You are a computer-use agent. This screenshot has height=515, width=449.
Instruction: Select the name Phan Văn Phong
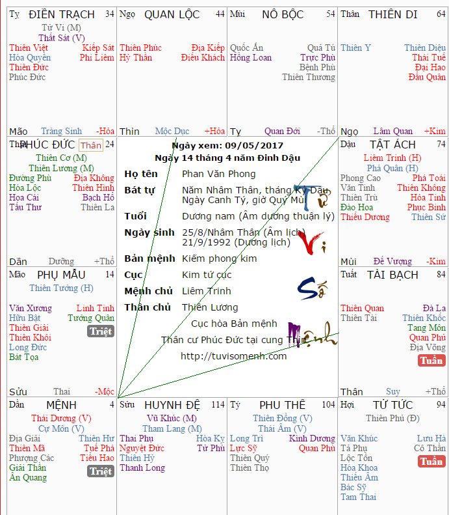point(219,174)
